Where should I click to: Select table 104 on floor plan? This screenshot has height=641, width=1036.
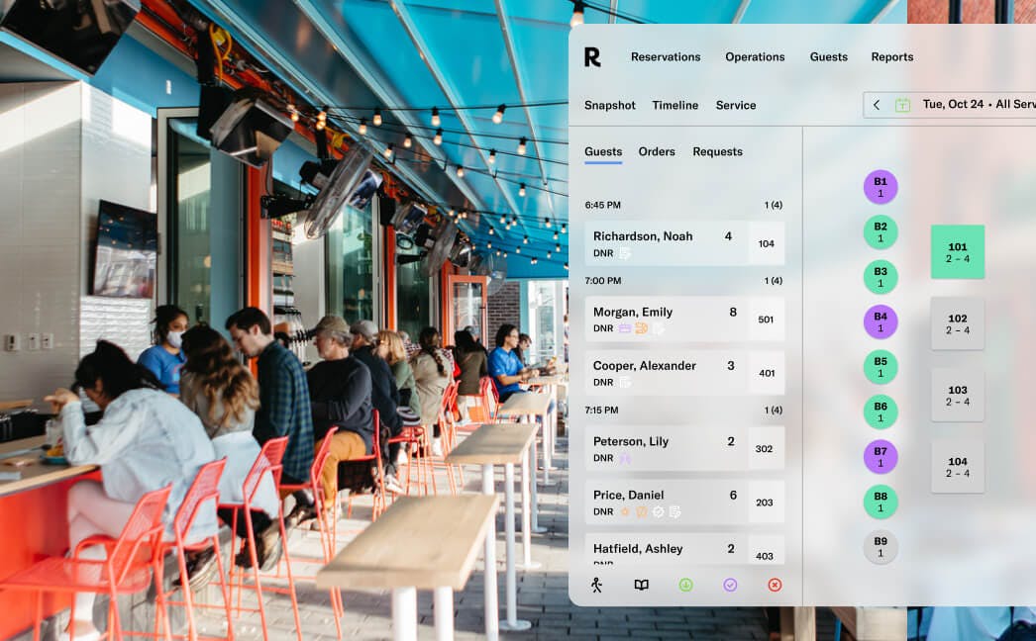(x=958, y=467)
